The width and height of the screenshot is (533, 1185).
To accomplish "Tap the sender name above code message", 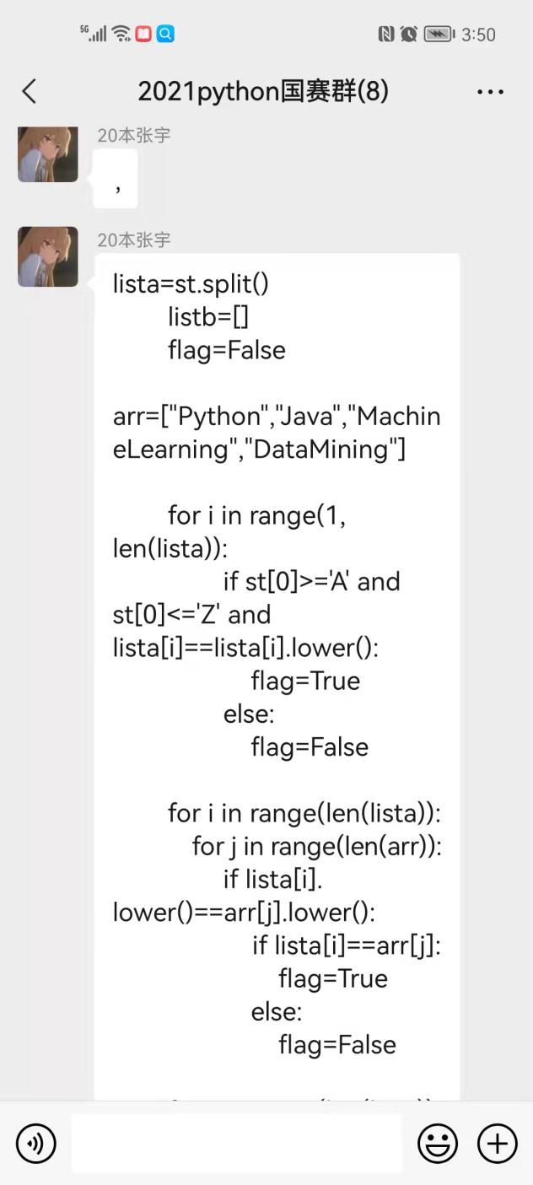I will coord(134,240).
